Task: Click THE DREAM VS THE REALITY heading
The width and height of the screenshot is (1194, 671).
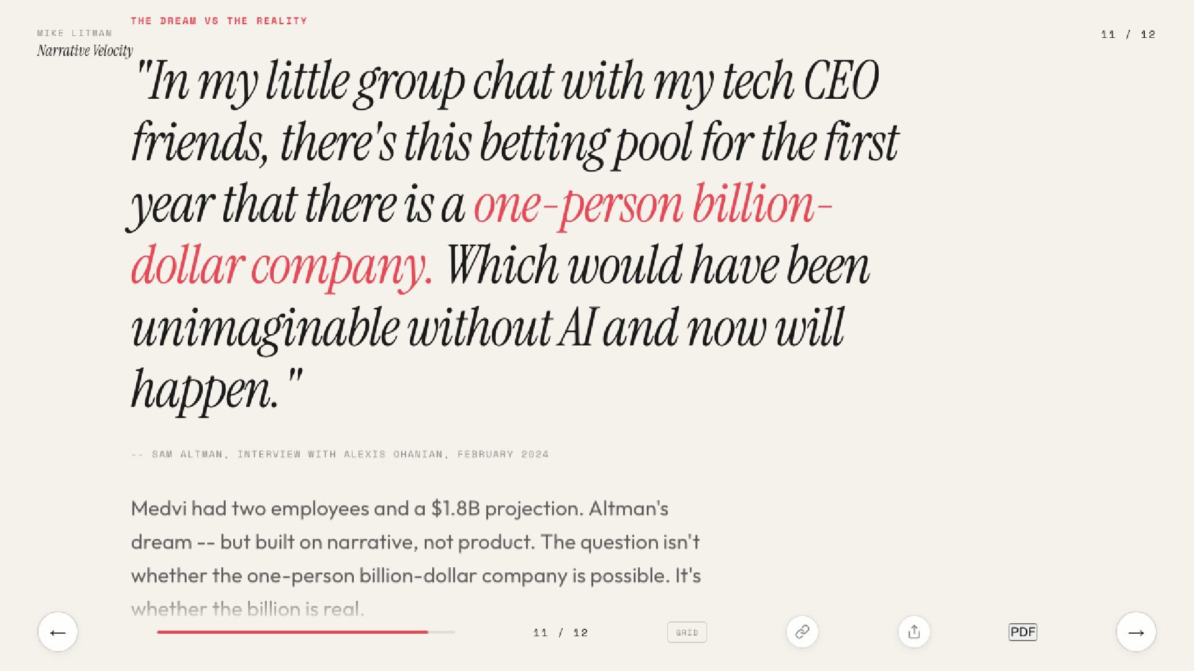Action: 219,21
